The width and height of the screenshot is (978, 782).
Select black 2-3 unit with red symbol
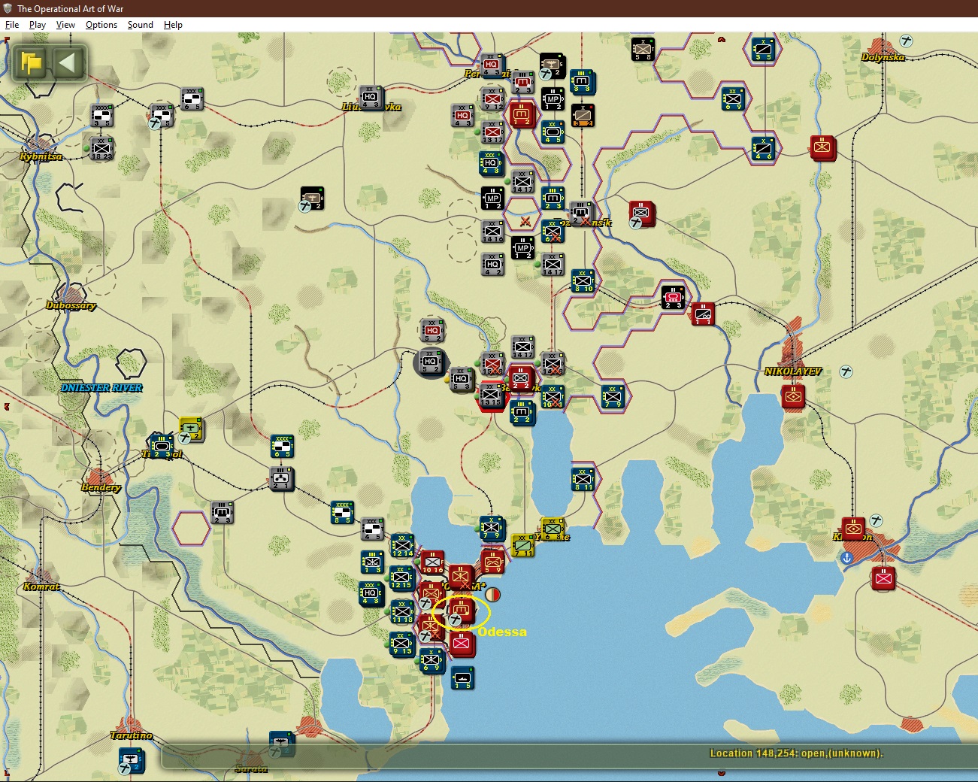pos(673,298)
